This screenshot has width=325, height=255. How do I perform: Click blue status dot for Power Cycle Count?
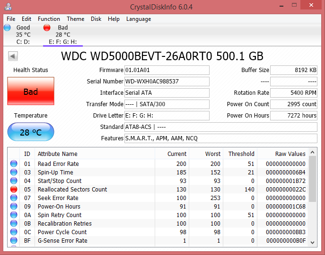(14, 232)
